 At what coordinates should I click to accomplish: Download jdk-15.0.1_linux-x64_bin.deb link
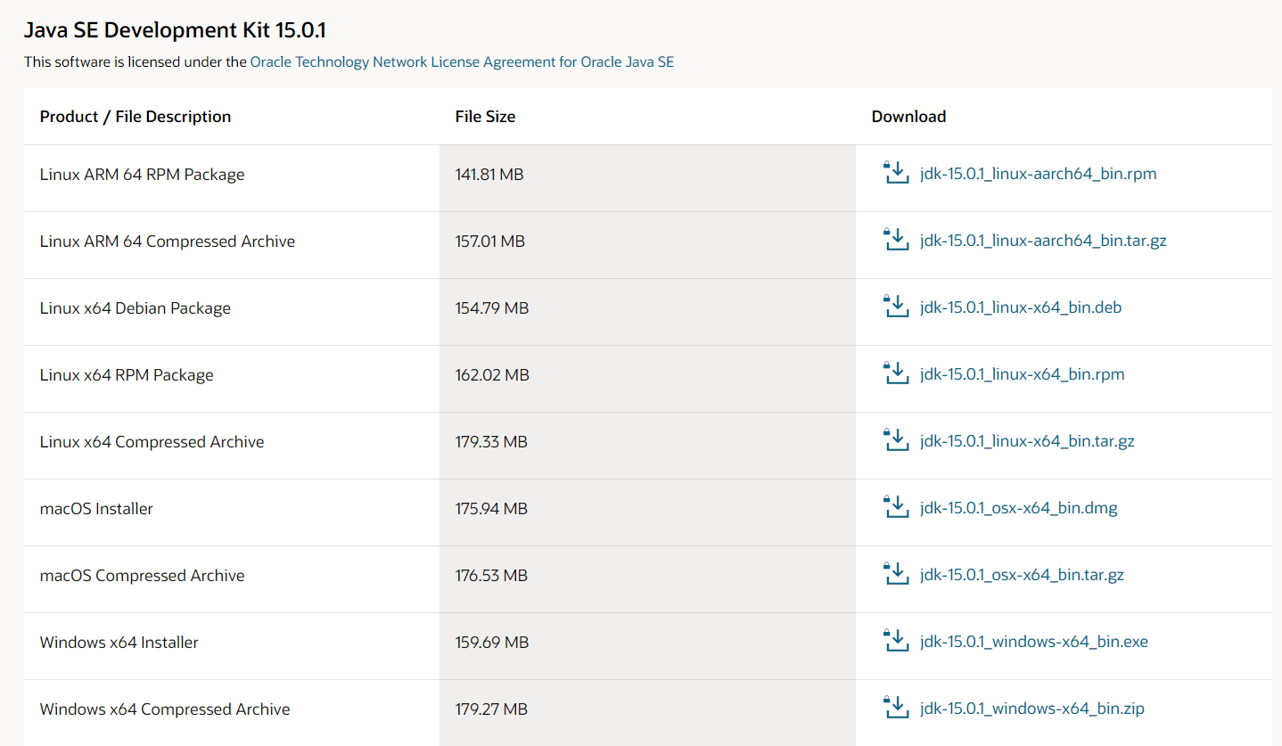(x=1021, y=307)
